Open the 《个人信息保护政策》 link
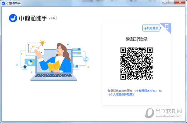The width and height of the screenshot is (187, 123). [x=121, y=95]
